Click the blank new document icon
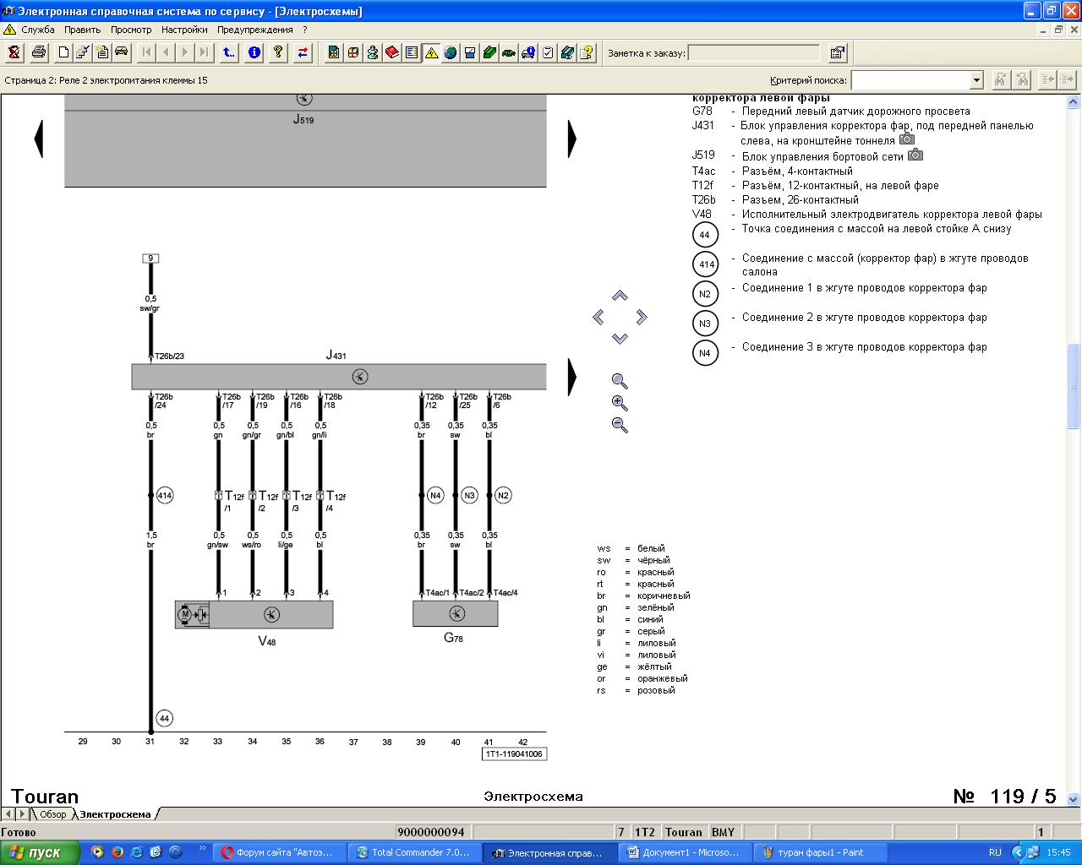 pyautogui.click(x=63, y=52)
